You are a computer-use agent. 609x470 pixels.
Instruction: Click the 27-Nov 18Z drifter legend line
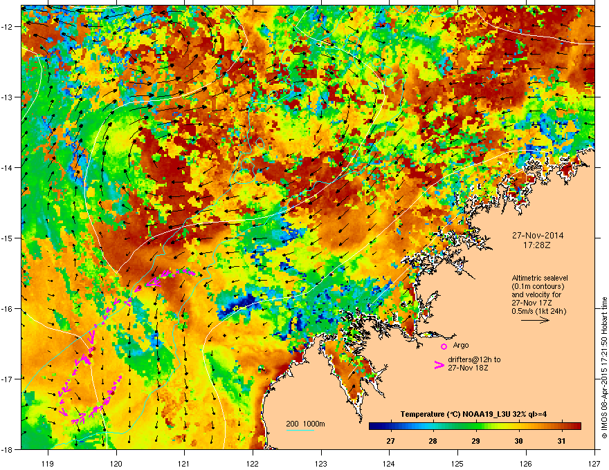pyautogui.click(x=468, y=368)
